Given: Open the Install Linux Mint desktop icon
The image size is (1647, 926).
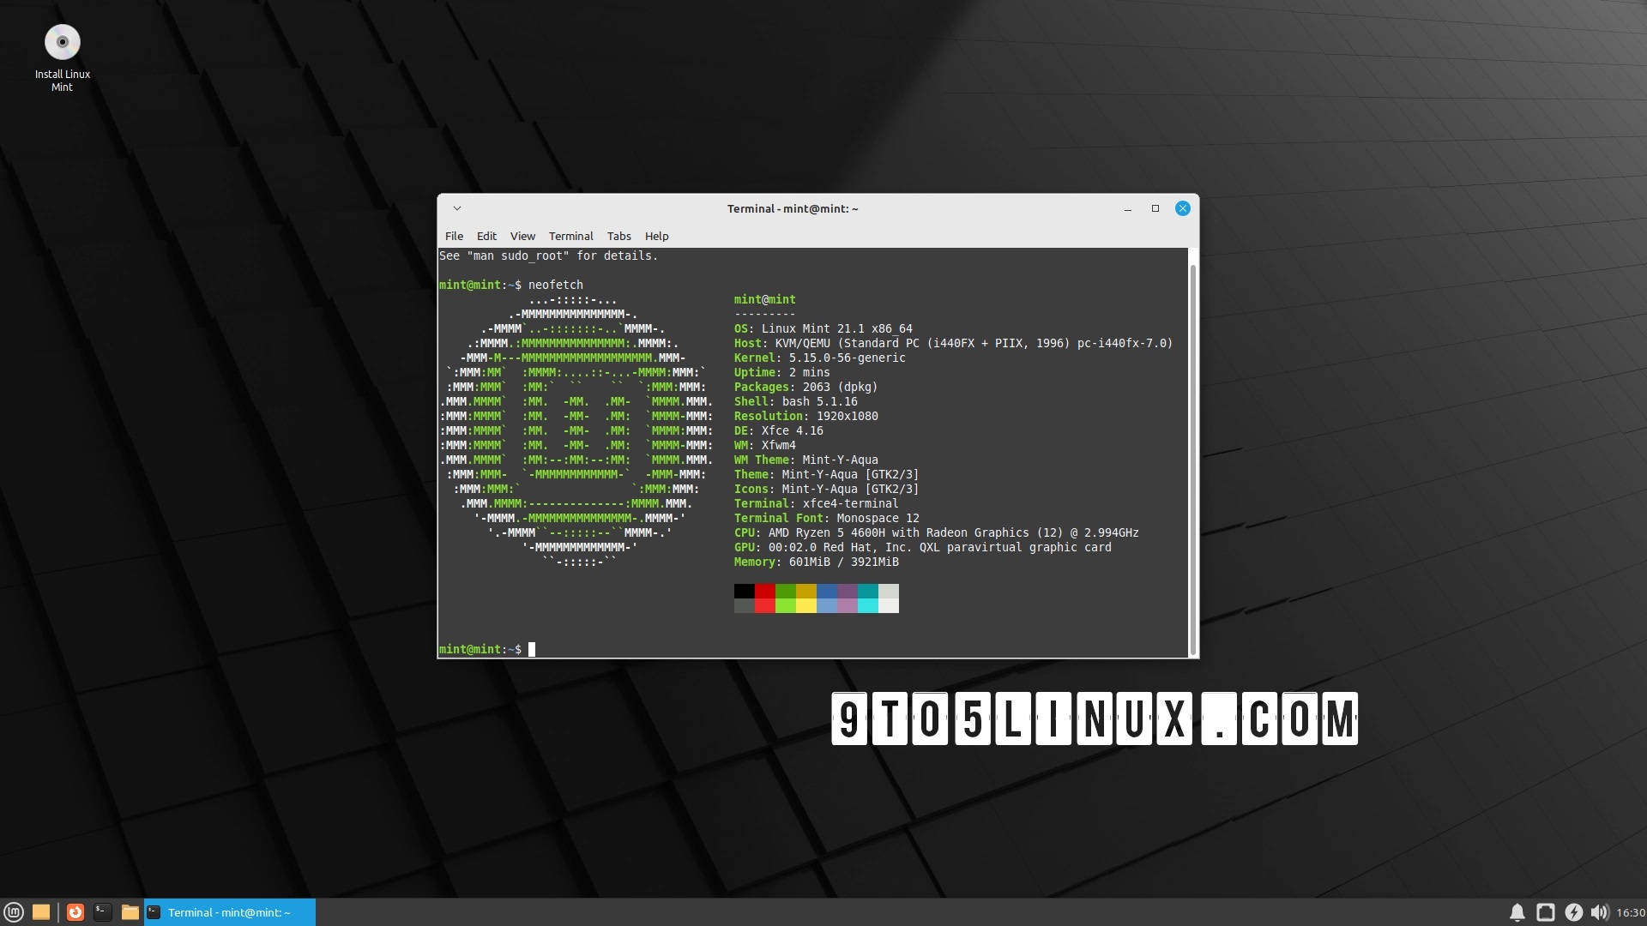Looking at the screenshot, I should pos(62,58).
